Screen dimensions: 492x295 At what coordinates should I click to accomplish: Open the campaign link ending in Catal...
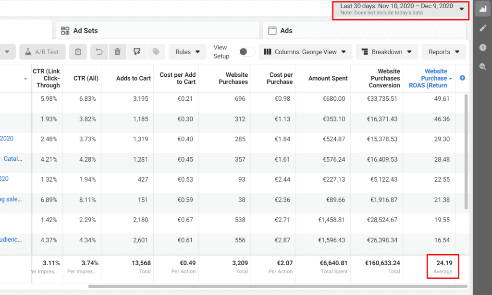11,159
